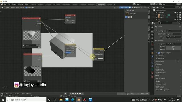The width and height of the screenshot is (182, 102).
Task: Switch to Blender in the taskbar
Action: (x=79, y=100)
